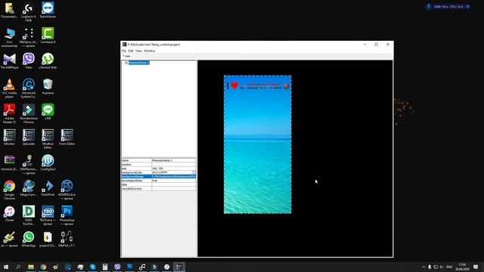Open the Uploader desktop shortcut
This screenshot has height=272, width=484.
29,138
